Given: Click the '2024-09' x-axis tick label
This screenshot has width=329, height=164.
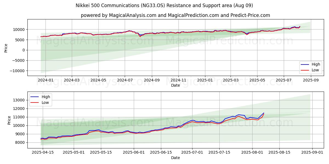Looking at the screenshot, I should tap(152, 80).
